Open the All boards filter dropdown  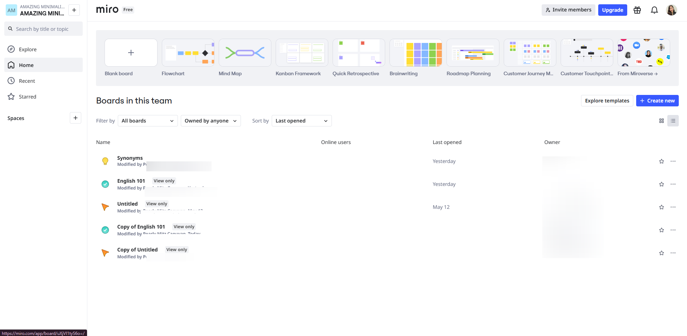click(x=147, y=121)
